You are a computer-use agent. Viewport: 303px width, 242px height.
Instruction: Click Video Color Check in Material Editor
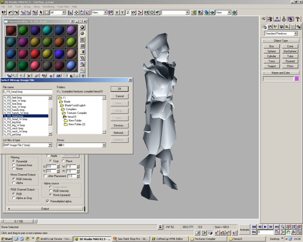(x=82, y=52)
